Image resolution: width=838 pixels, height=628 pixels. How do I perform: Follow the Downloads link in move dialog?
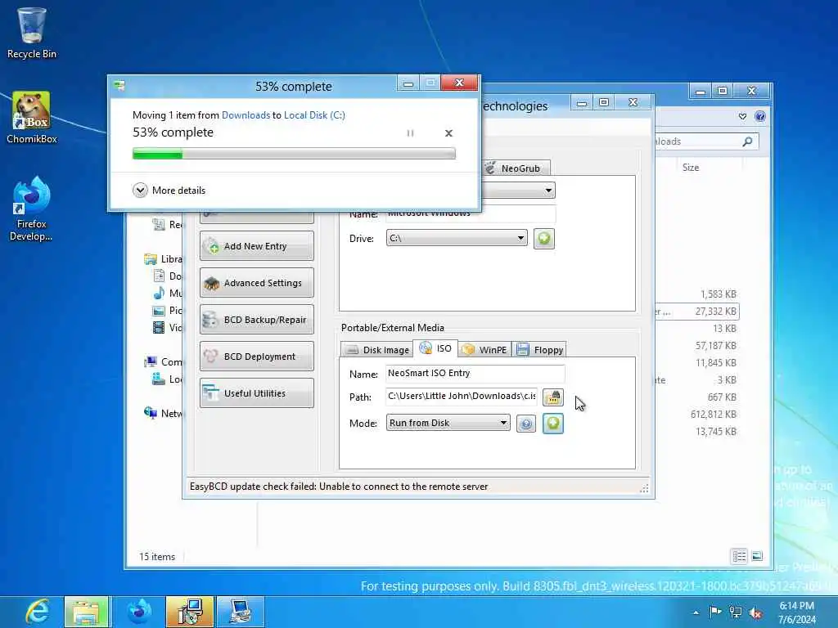tap(246, 114)
